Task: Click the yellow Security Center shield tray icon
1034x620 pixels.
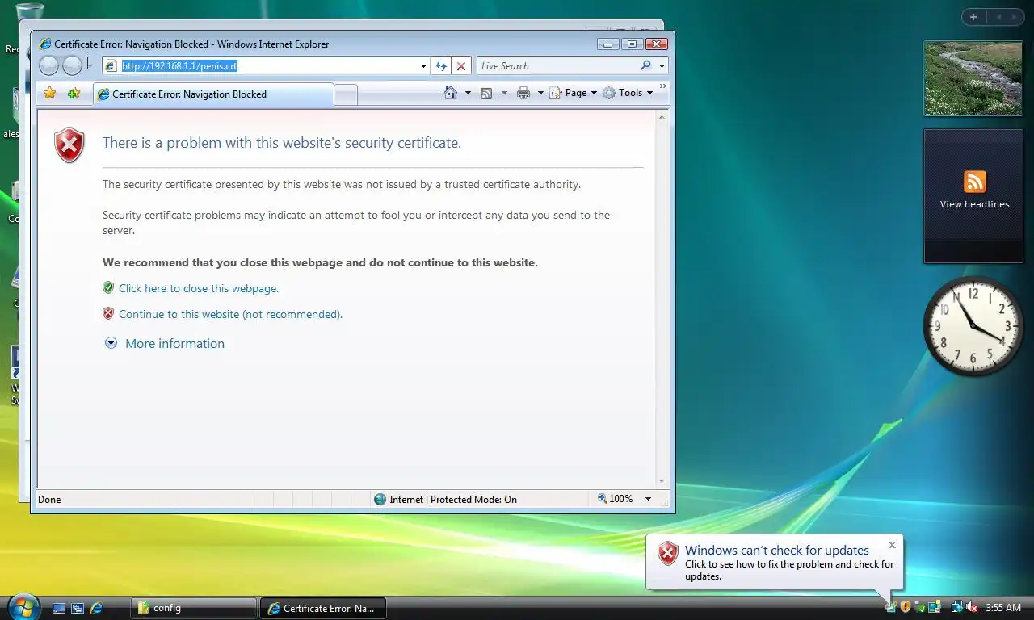Action: click(x=906, y=607)
